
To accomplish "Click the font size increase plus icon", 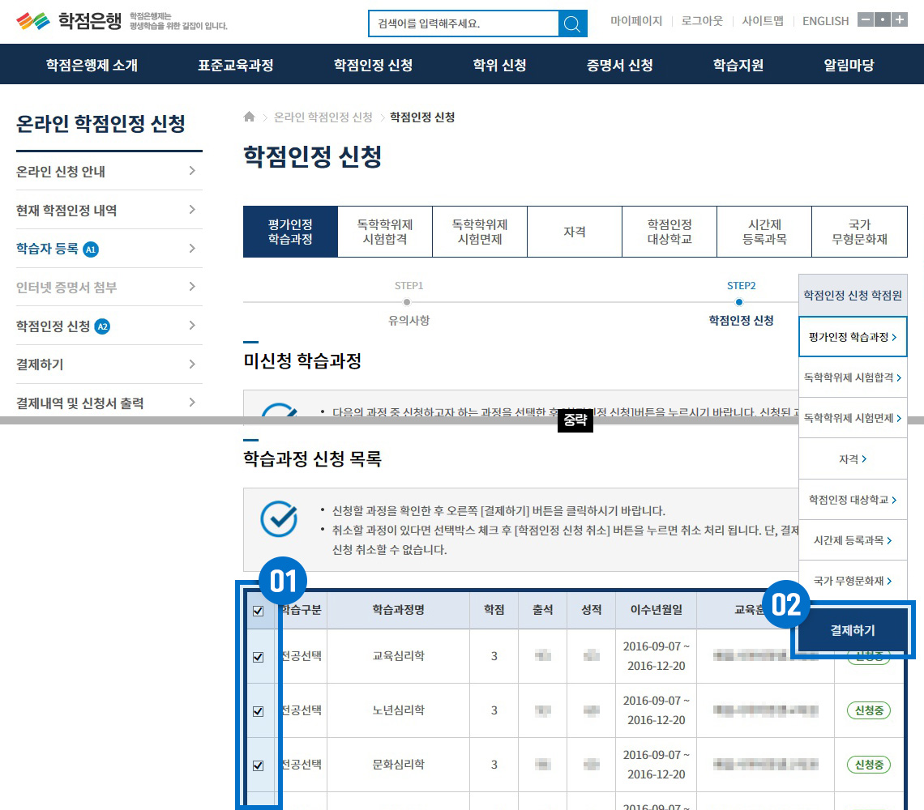I will pyautogui.click(x=900, y=20).
